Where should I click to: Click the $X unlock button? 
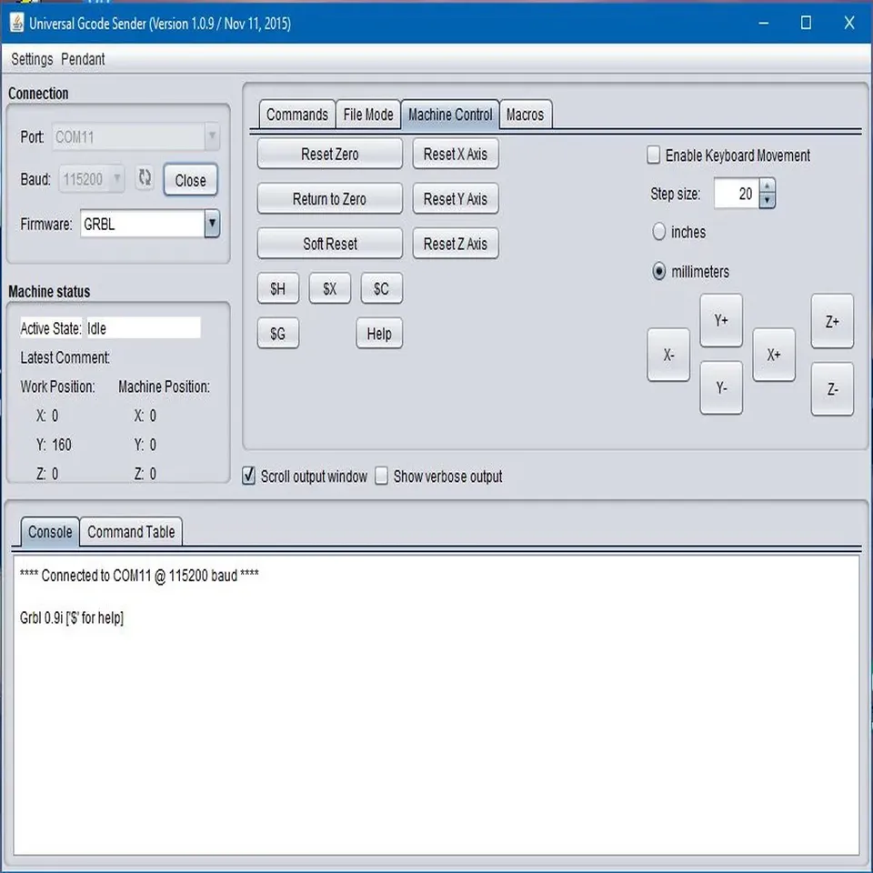(x=329, y=288)
